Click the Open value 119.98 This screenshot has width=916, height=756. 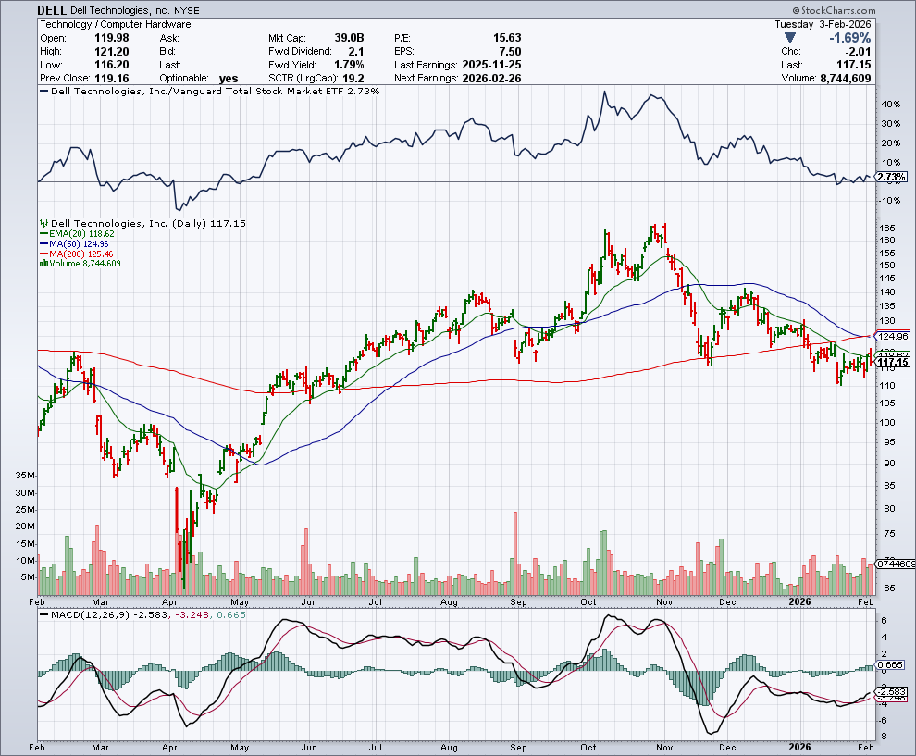(112, 38)
